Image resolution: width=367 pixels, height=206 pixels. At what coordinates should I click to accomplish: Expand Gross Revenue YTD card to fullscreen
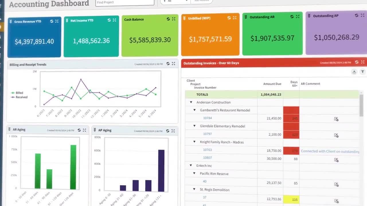point(57,21)
